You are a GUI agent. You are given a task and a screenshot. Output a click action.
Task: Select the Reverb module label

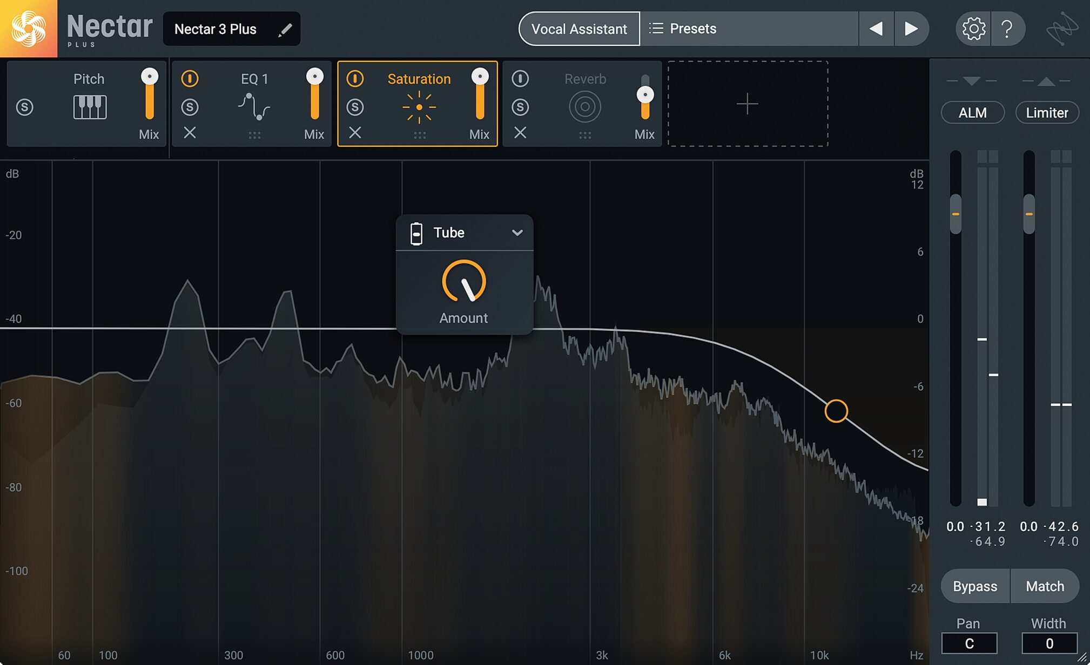(585, 79)
